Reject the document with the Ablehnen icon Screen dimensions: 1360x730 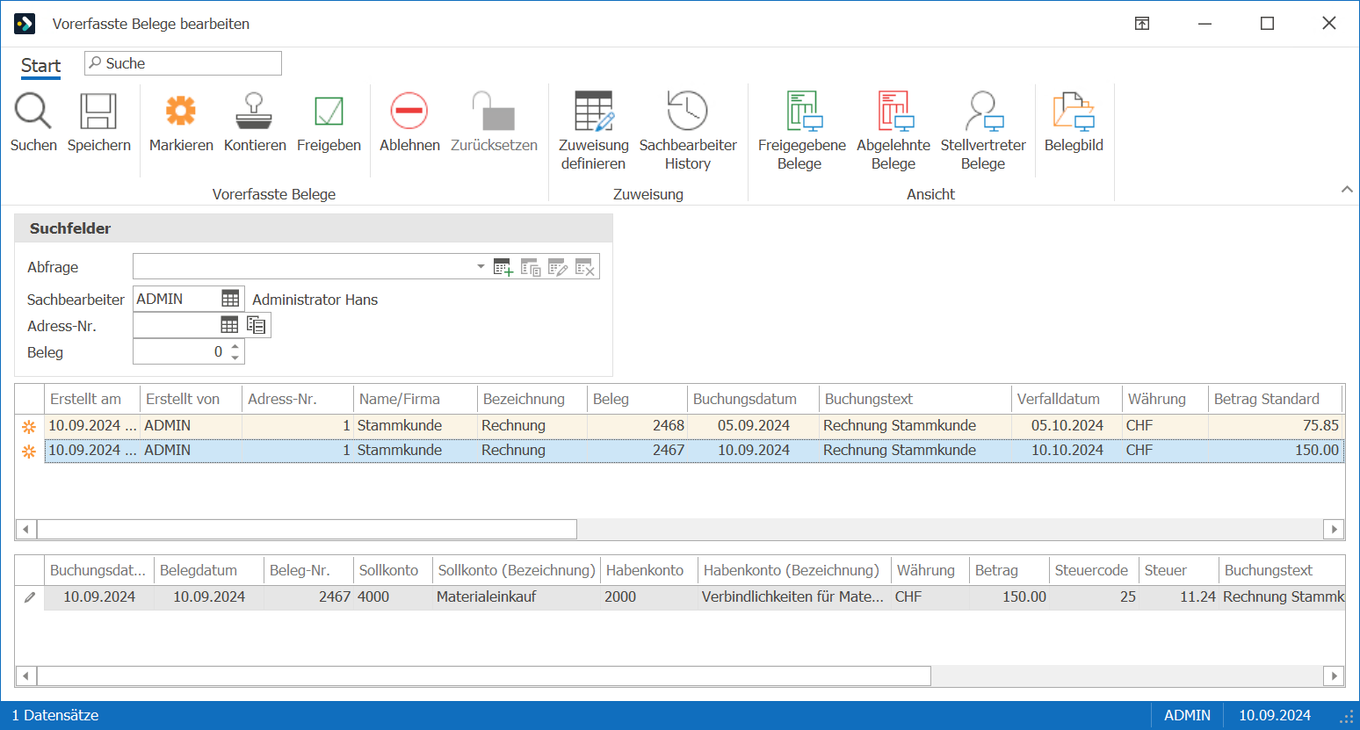[409, 112]
